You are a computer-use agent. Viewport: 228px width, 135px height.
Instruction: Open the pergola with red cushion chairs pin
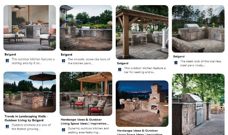86,94
